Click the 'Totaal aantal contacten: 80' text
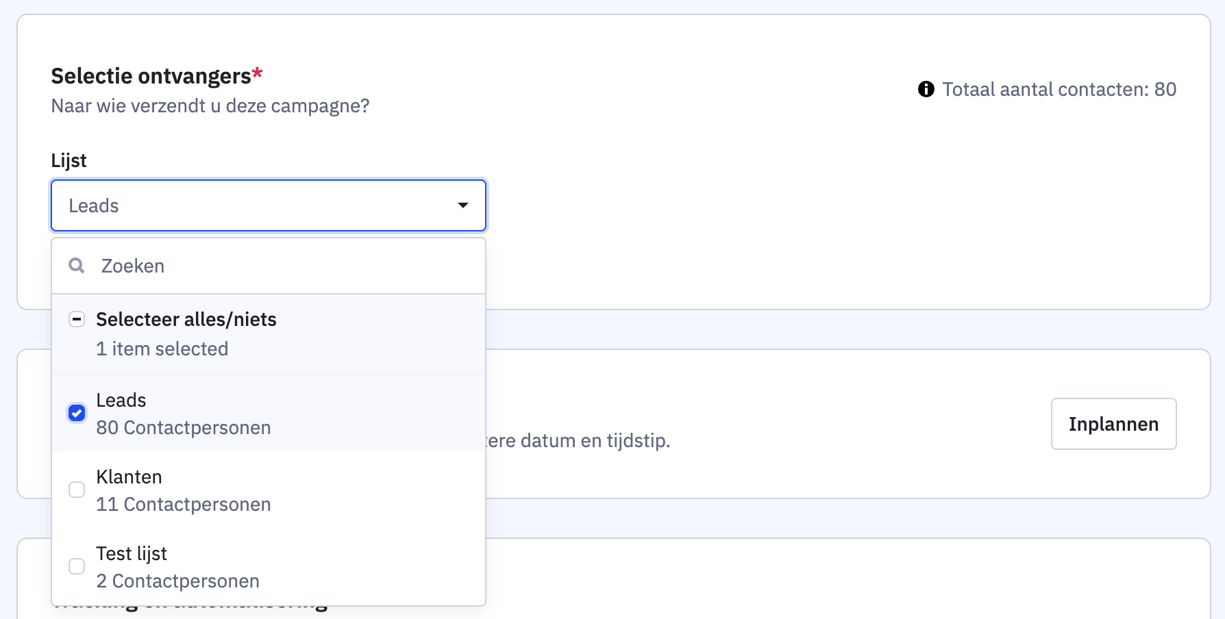 point(1059,89)
